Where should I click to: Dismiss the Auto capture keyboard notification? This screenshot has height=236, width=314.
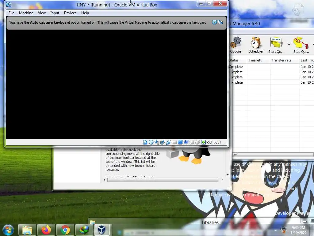(x=214, y=22)
